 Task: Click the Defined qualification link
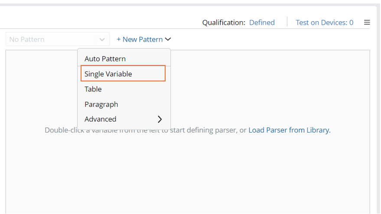262,23
